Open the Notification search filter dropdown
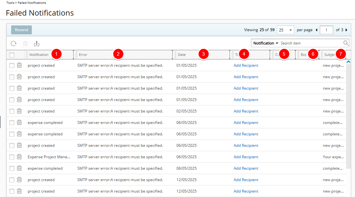 (x=266, y=43)
